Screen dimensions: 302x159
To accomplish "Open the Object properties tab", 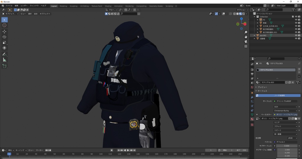I will pos(252,93).
